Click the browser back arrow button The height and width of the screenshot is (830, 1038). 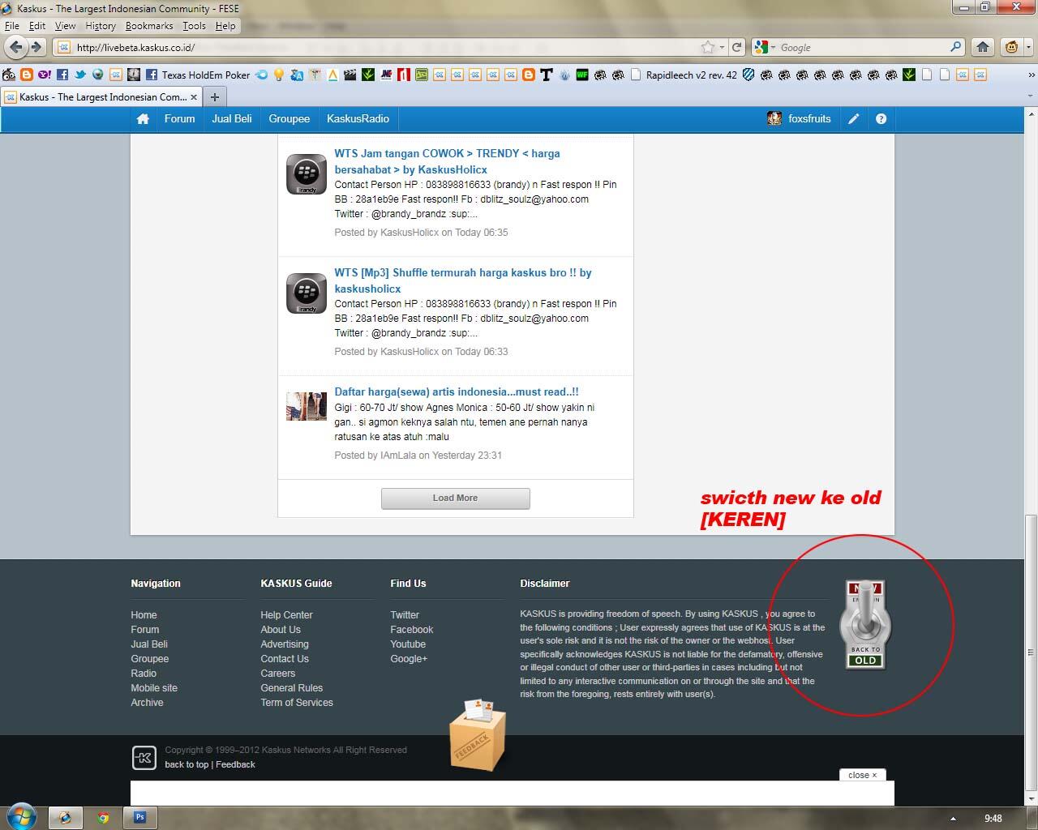[16, 47]
